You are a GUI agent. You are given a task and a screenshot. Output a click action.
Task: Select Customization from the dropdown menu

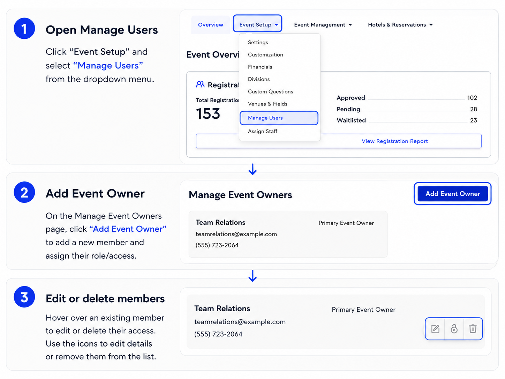[x=265, y=54]
